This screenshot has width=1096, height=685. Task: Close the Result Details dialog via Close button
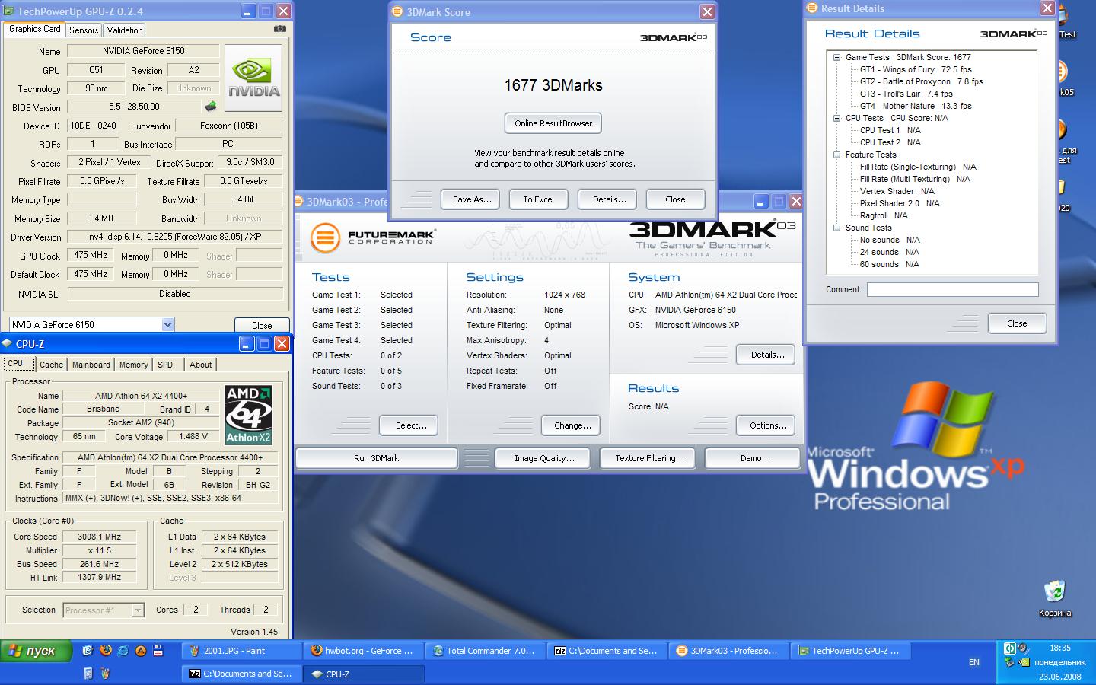click(x=1017, y=323)
